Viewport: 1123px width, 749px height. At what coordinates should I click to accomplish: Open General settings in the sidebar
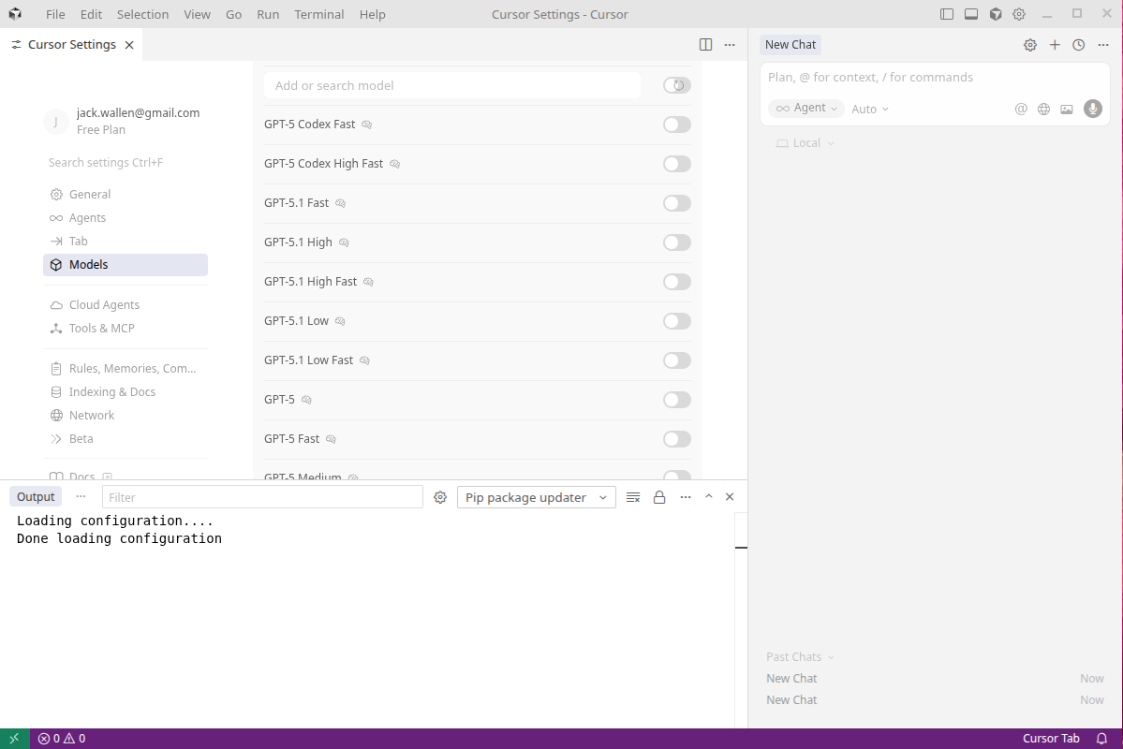coord(90,195)
